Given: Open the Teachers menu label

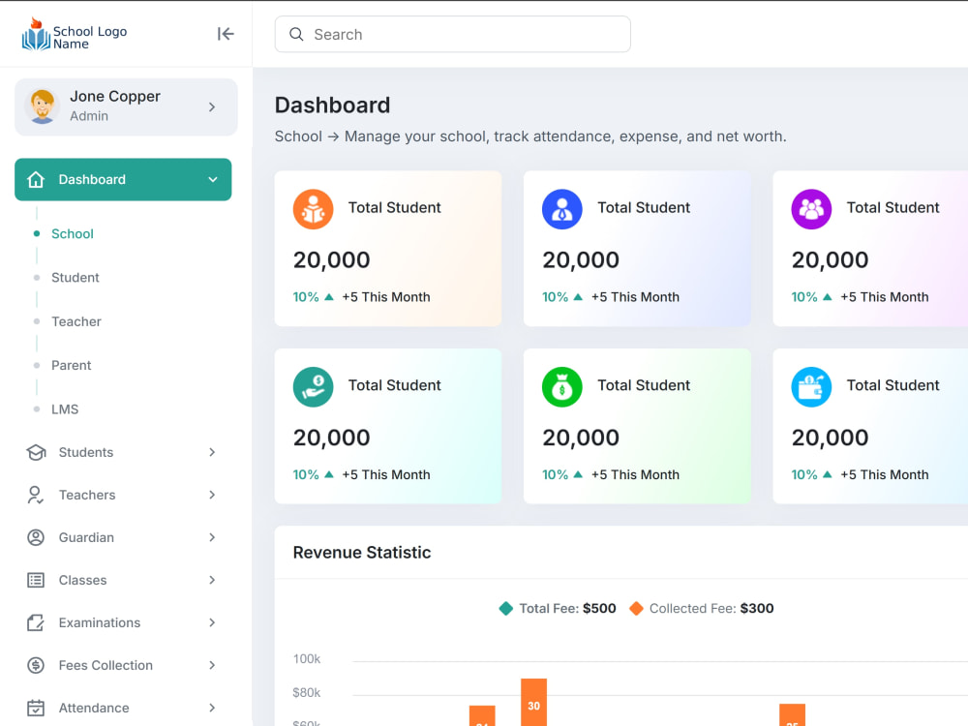Looking at the screenshot, I should (x=87, y=495).
